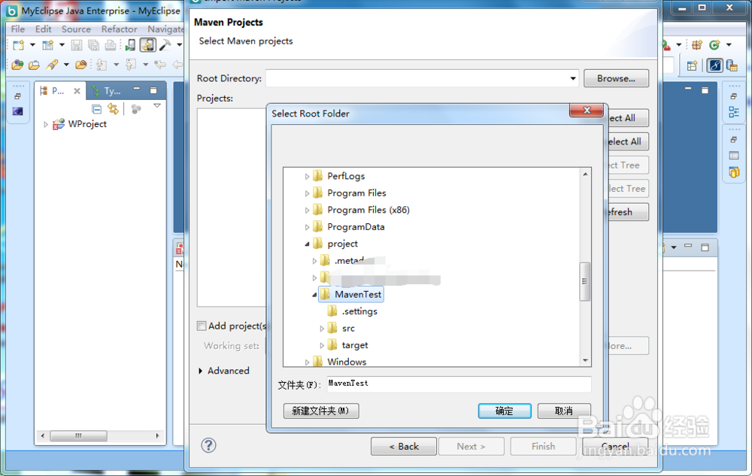Click the folder tree vertical scrollbar thumb
The image size is (752, 476).
click(584, 281)
